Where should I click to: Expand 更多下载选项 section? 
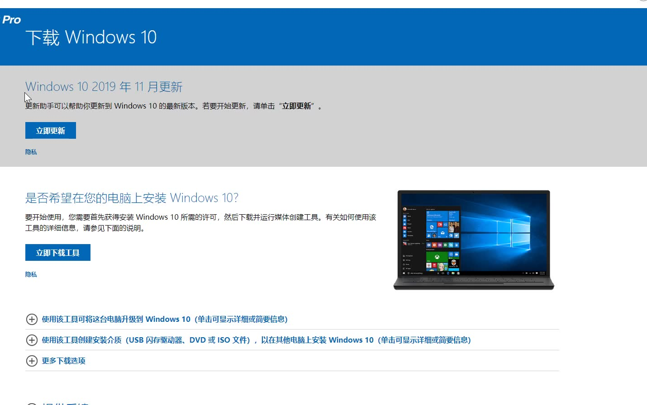click(x=64, y=361)
